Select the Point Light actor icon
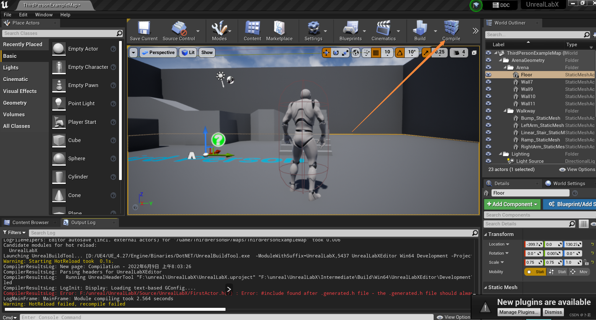596x320 pixels. pyautogui.click(x=59, y=104)
